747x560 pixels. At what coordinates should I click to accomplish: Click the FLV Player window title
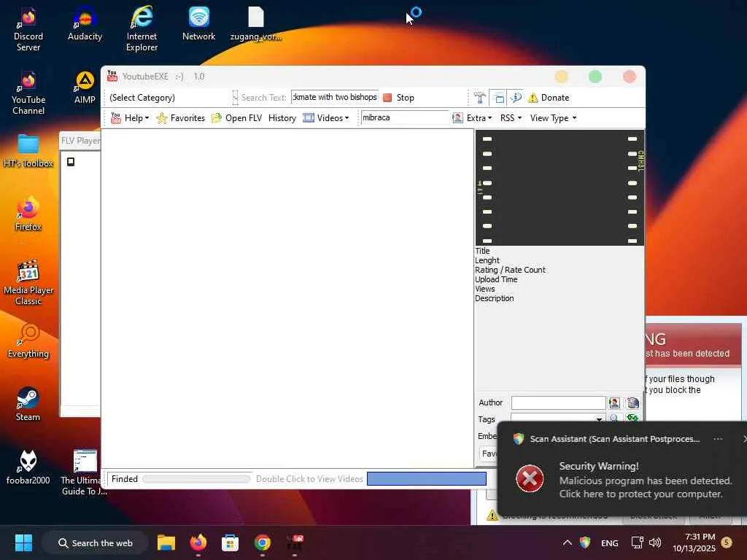80,141
